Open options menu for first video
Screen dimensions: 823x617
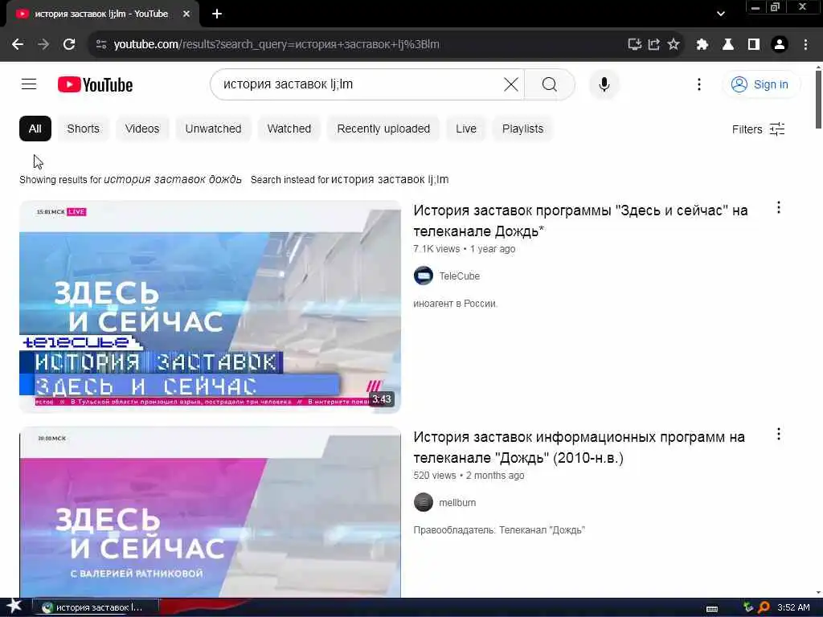click(778, 208)
